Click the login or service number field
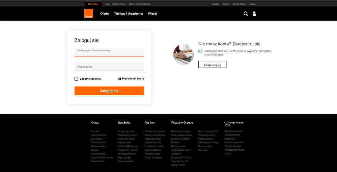The image size is (337, 172). pos(109,52)
